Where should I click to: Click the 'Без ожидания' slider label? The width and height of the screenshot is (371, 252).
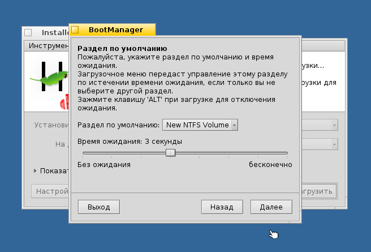point(104,164)
